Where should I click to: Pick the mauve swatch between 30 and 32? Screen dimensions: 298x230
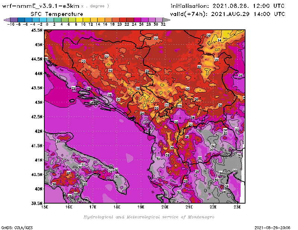pos(159,20)
